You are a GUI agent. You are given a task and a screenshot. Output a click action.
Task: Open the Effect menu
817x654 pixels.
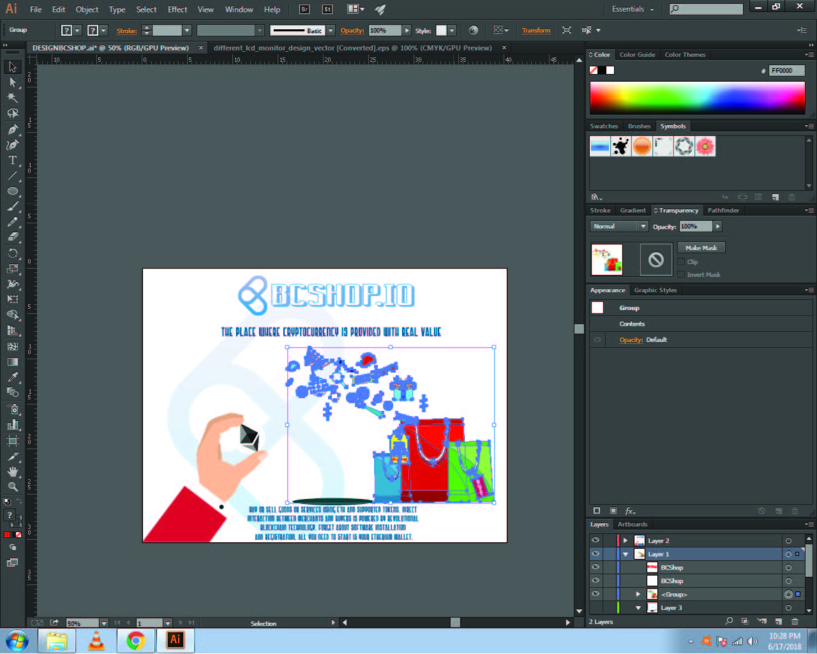(x=177, y=10)
